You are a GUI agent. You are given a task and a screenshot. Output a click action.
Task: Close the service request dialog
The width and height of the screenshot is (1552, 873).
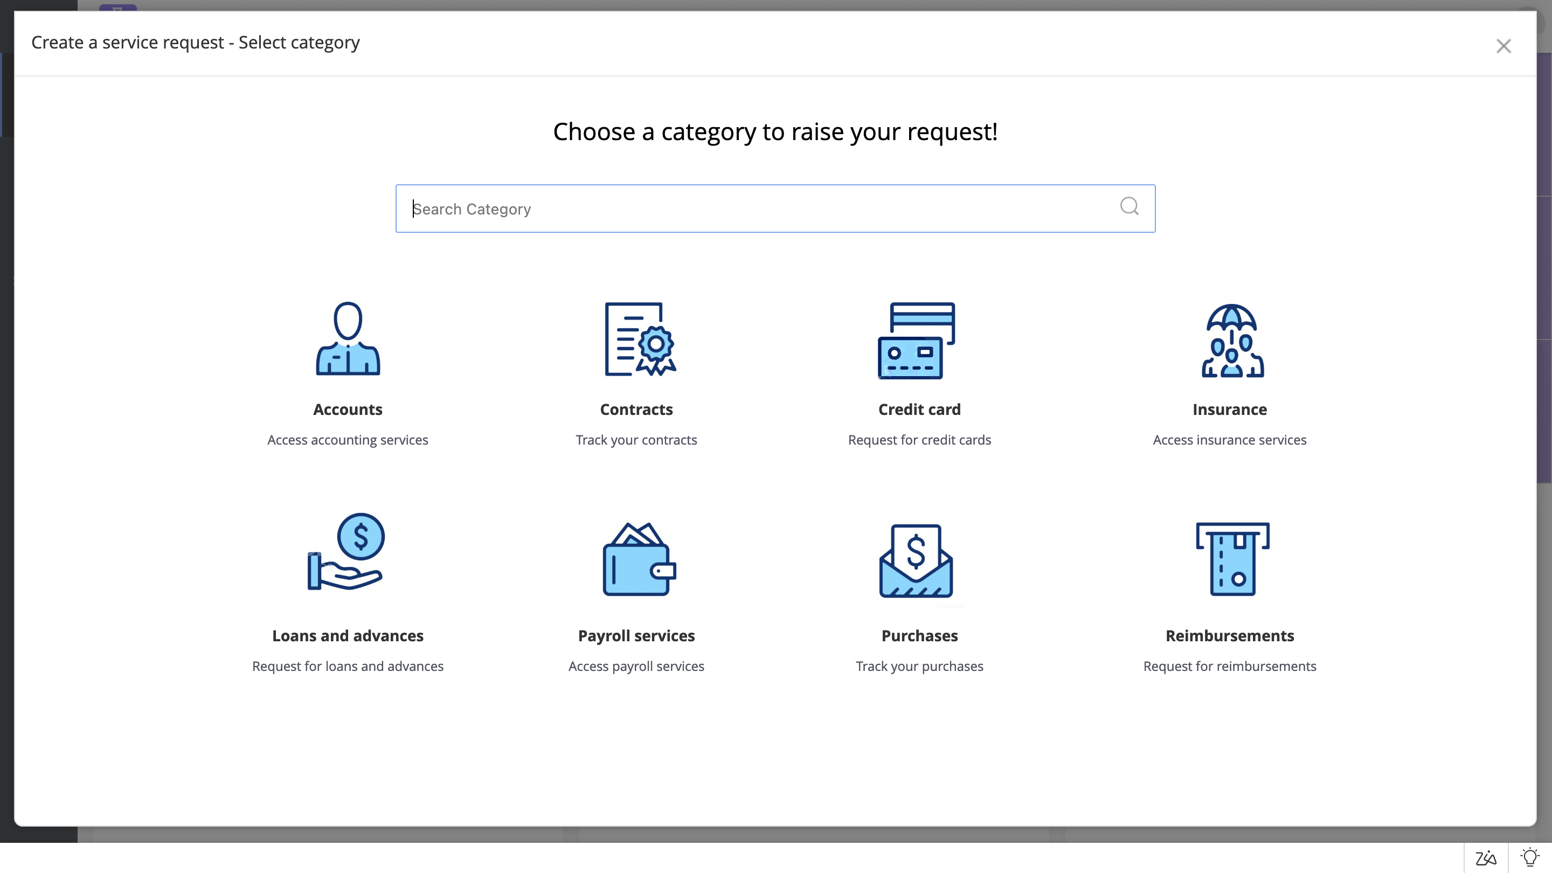point(1503,46)
